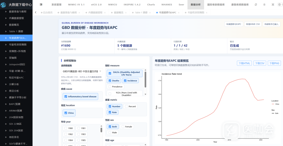This screenshot has height=146, width=283.
Task: Toggle the theme switch in top bar
Action: point(280,4)
